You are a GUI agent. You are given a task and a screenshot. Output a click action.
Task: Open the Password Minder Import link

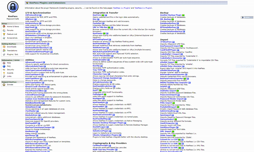pos(172,99)
